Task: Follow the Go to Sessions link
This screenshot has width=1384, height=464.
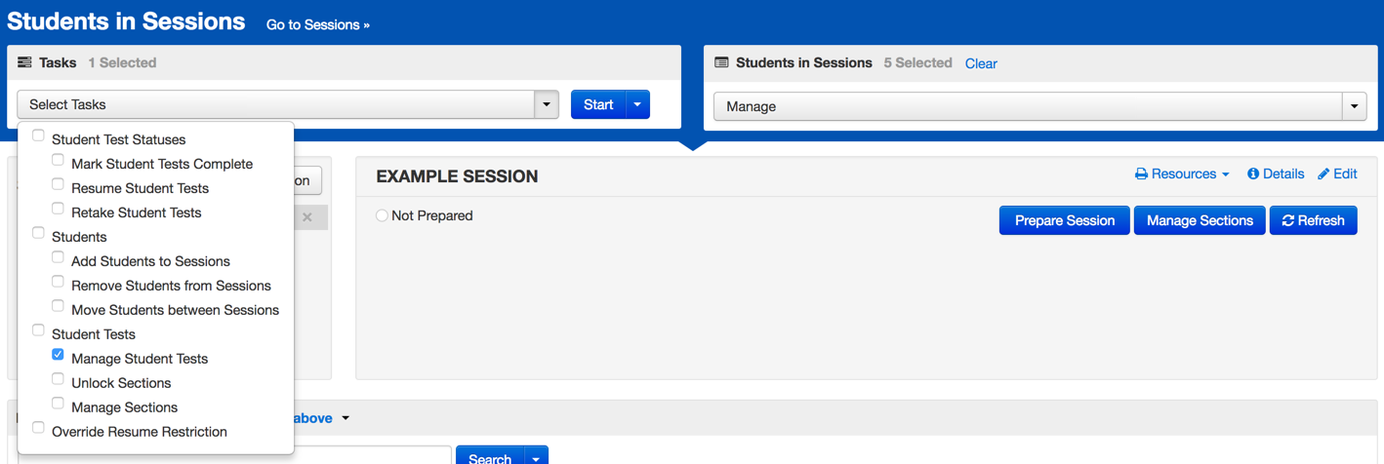Action: click(x=318, y=24)
